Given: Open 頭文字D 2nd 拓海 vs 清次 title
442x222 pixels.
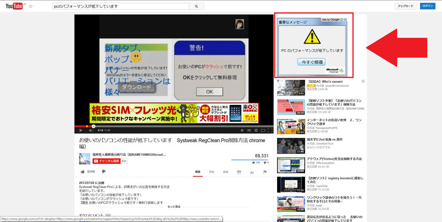Looking at the screenshot, I should [x=325, y=140].
